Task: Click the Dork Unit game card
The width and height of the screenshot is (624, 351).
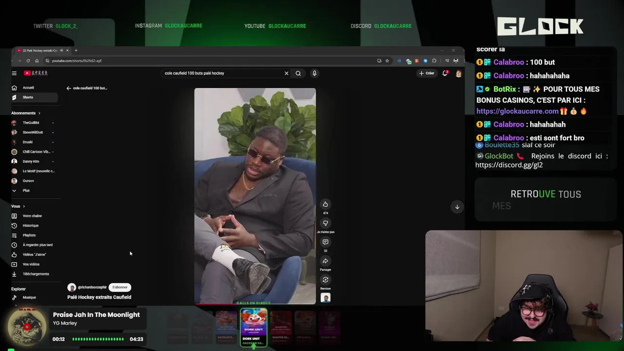Action: [253, 328]
